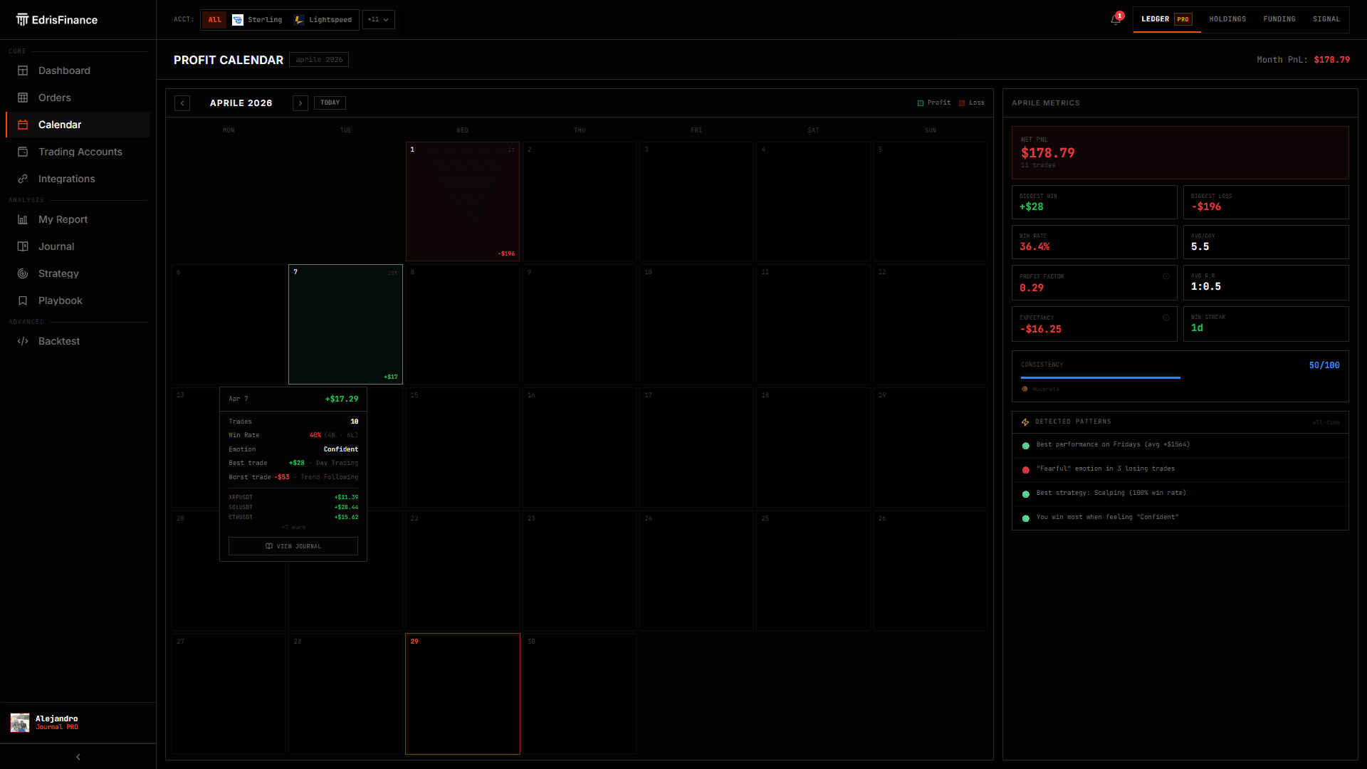Open the Playbook bookmark icon
Image resolution: width=1367 pixels, height=769 pixels.
click(x=23, y=300)
